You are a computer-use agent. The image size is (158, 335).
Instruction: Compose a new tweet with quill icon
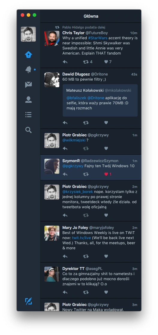(x=28, y=301)
